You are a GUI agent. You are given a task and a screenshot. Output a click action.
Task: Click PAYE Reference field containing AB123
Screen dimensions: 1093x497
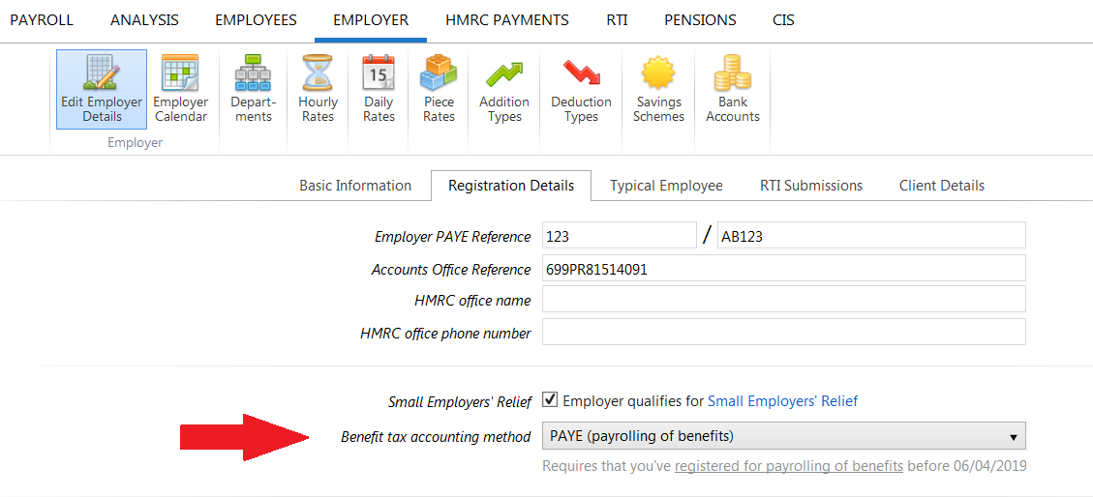pyautogui.click(x=871, y=235)
